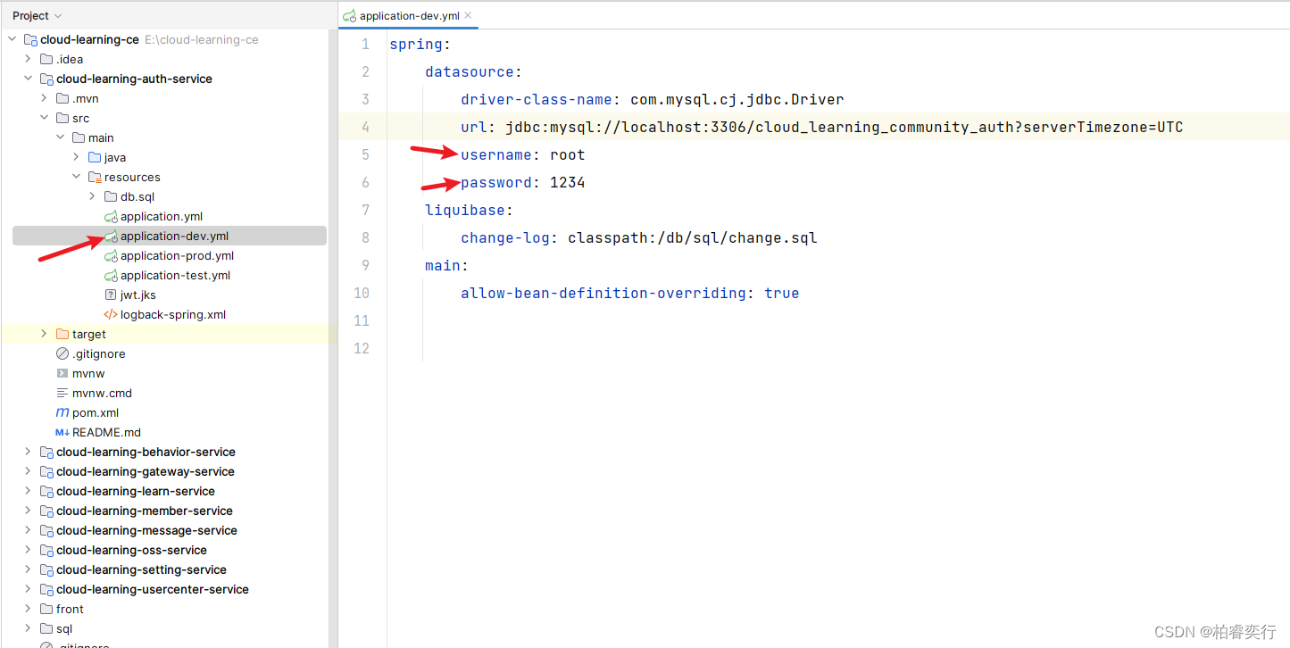Expand the target folder
The width and height of the screenshot is (1290, 648).
pyautogui.click(x=45, y=334)
